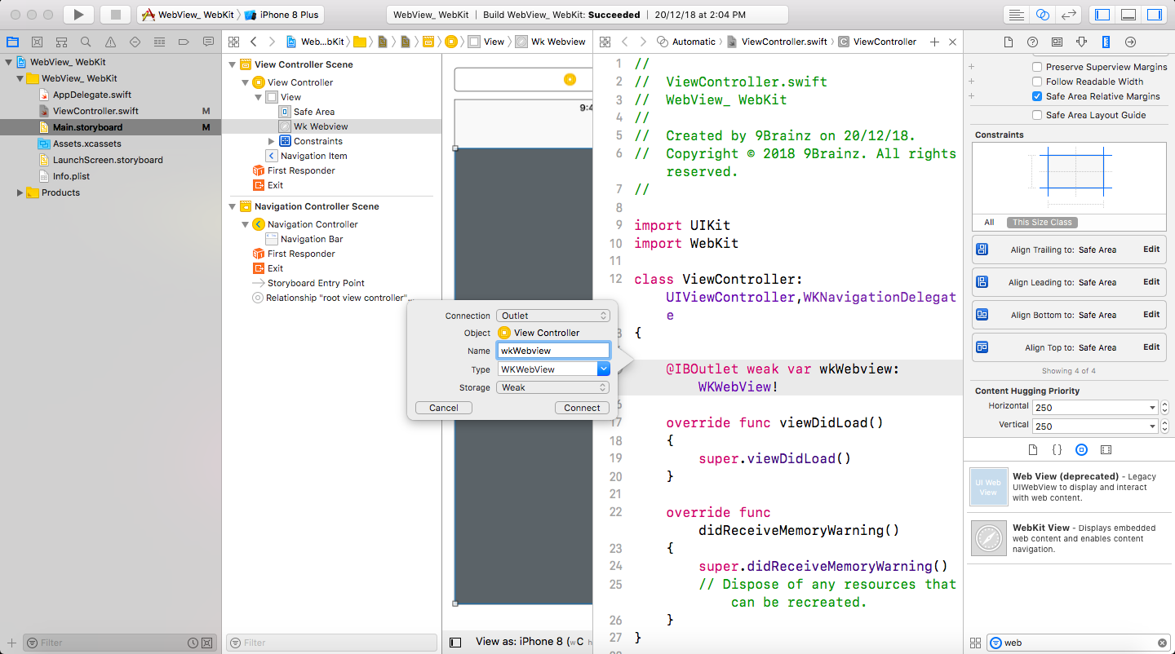Viewport: 1175px width, 654px height.
Task: Edit the Align Top constraint
Action: (1151, 347)
